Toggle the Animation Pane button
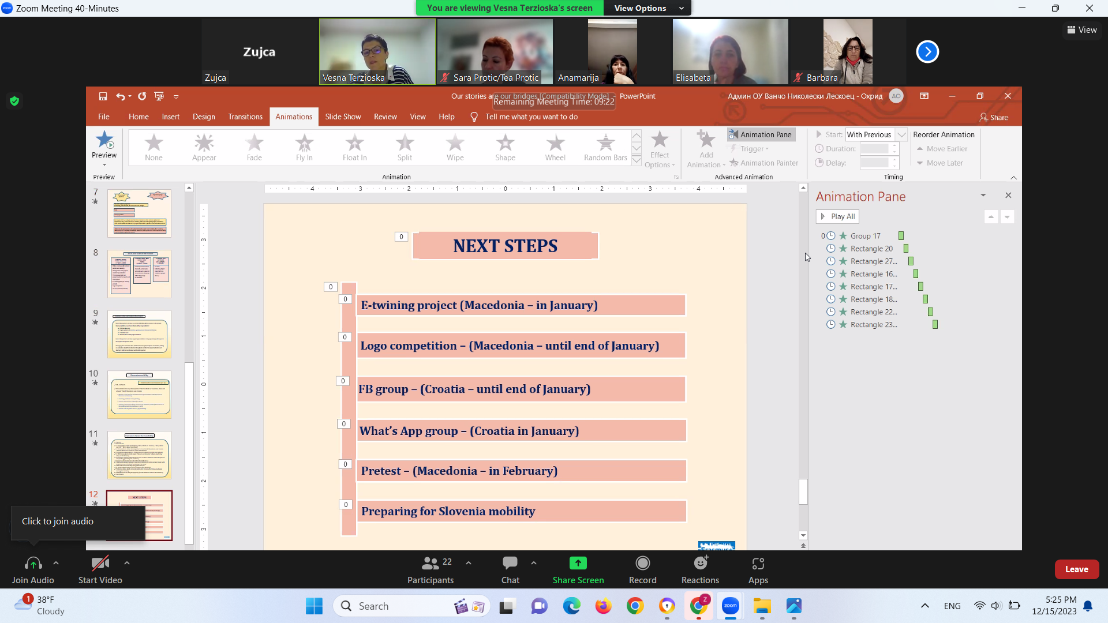The image size is (1108, 623). tap(761, 134)
